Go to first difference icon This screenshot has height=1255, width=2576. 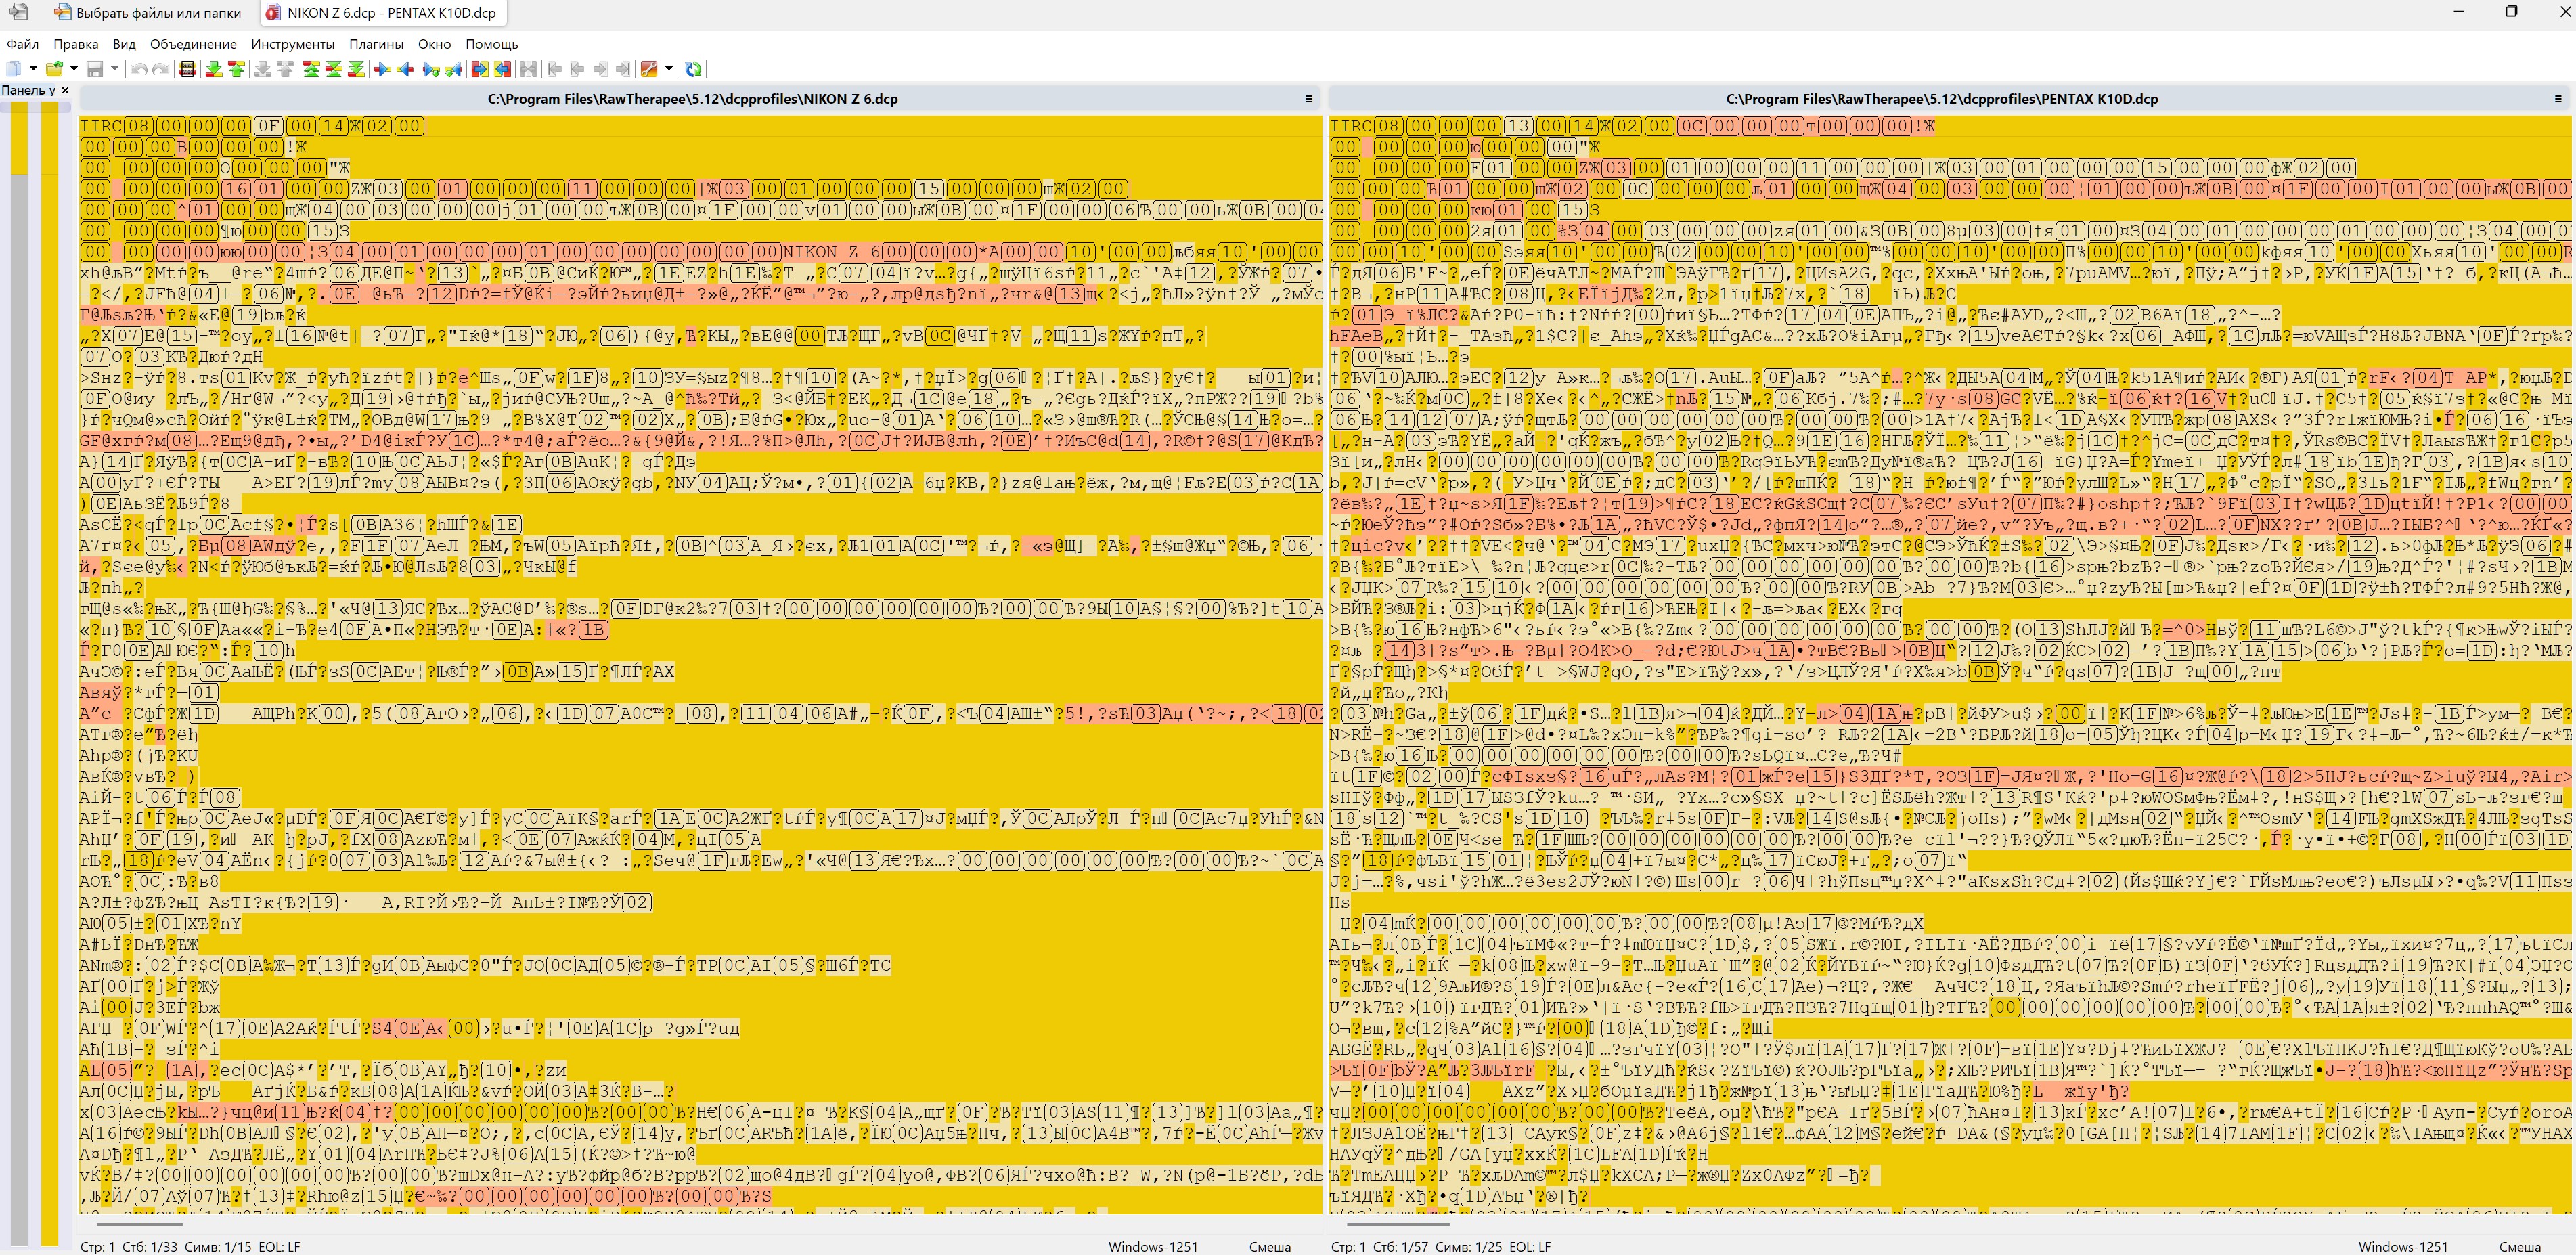pyautogui.click(x=311, y=69)
